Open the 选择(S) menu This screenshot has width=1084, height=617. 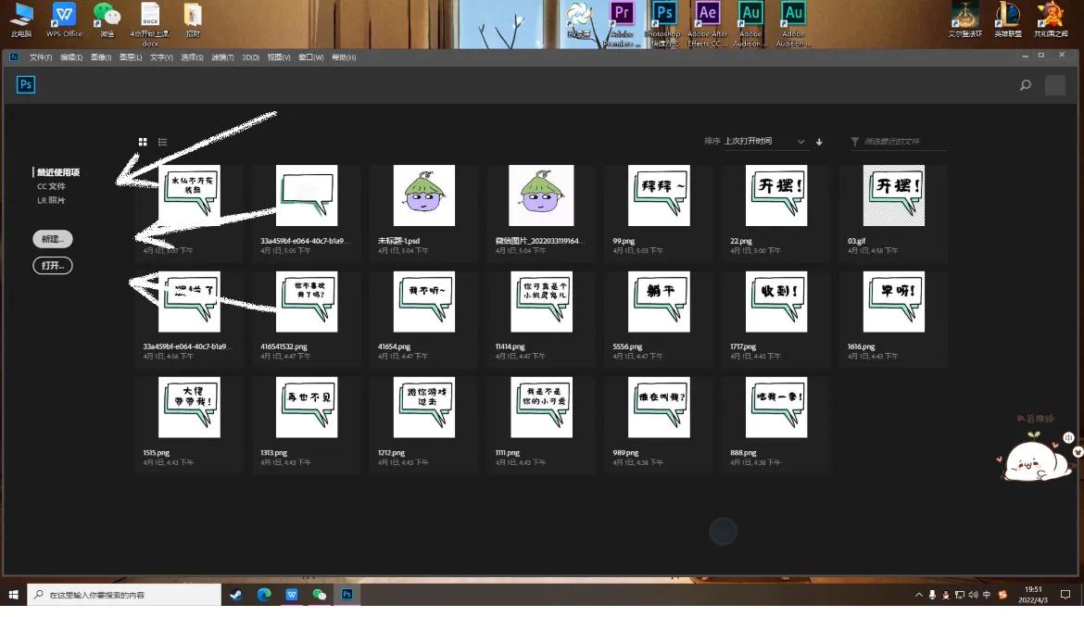[x=192, y=57]
